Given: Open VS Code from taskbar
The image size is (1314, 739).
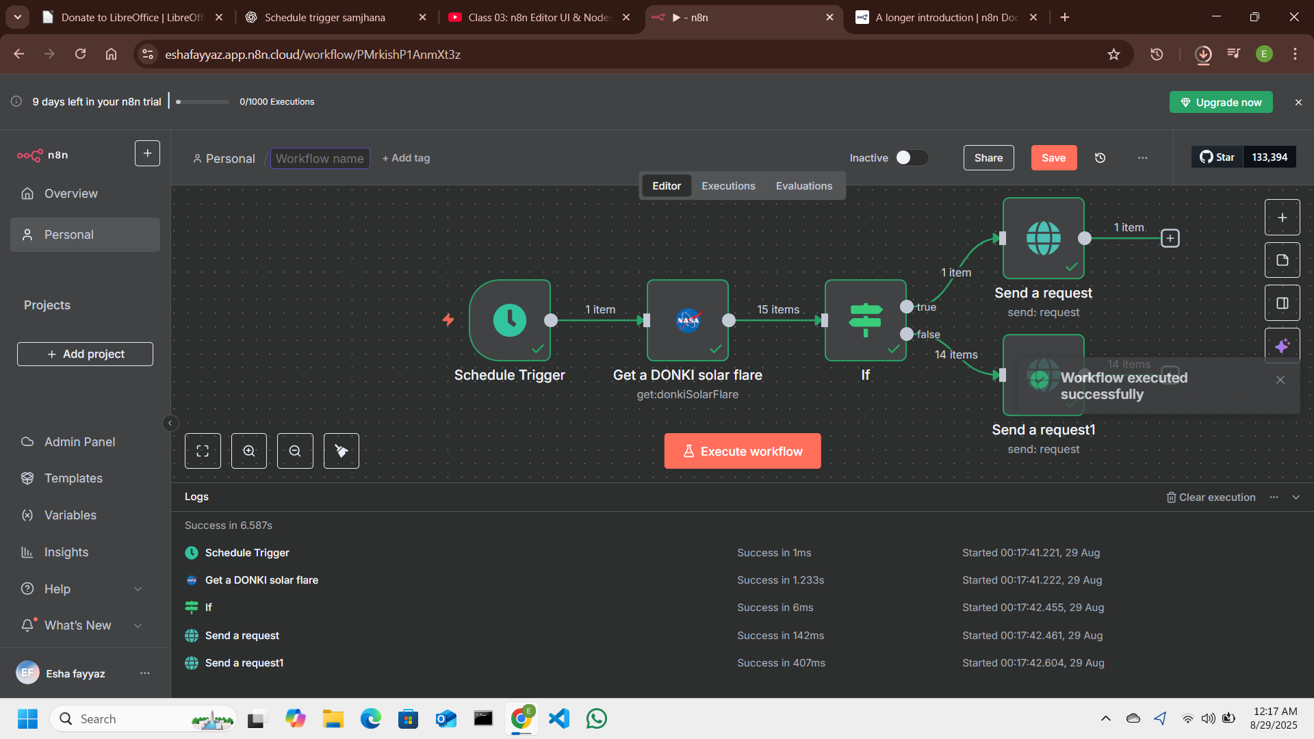Looking at the screenshot, I should [x=559, y=718].
